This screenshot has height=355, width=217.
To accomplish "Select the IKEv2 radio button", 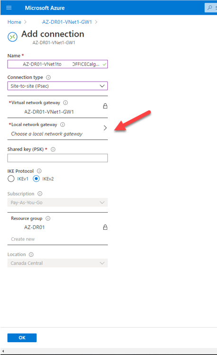I will click(x=36, y=178).
